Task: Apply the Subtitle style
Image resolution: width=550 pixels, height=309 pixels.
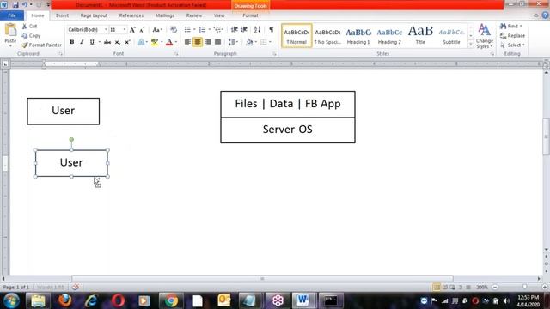Action: [x=451, y=36]
